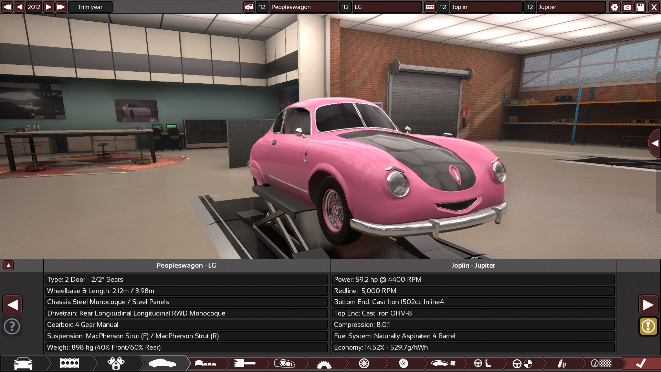661x372 pixels.
Task: Click the Drivetrain Rear Longitudinal row
Action: coord(186,313)
